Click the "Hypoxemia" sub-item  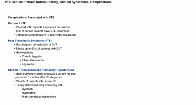[x=28, y=93]
